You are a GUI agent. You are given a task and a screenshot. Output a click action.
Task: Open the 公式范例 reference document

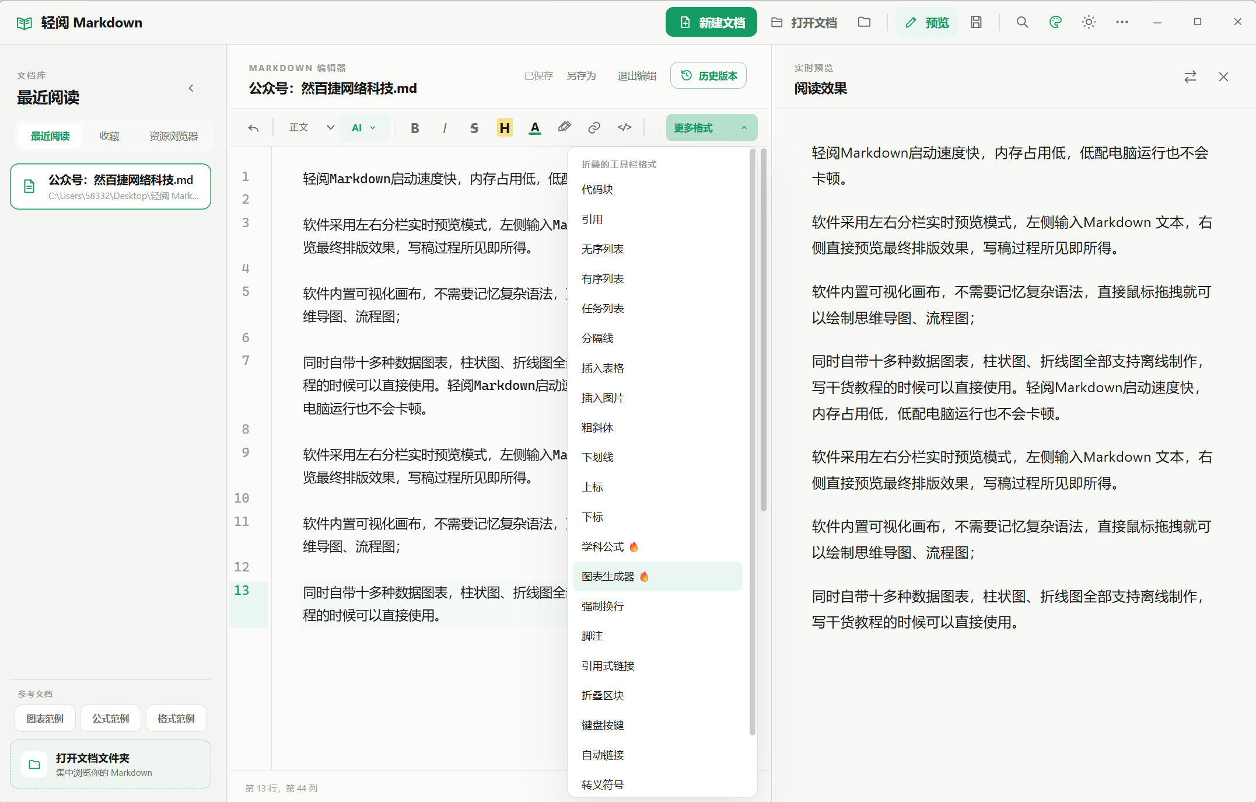tap(110, 719)
